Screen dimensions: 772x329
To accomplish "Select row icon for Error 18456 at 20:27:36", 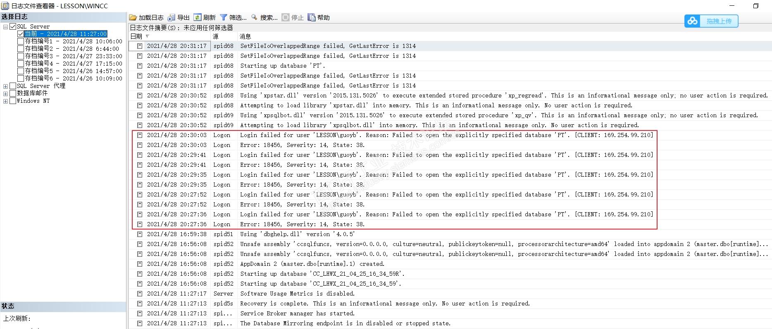I will coord(140,224).
